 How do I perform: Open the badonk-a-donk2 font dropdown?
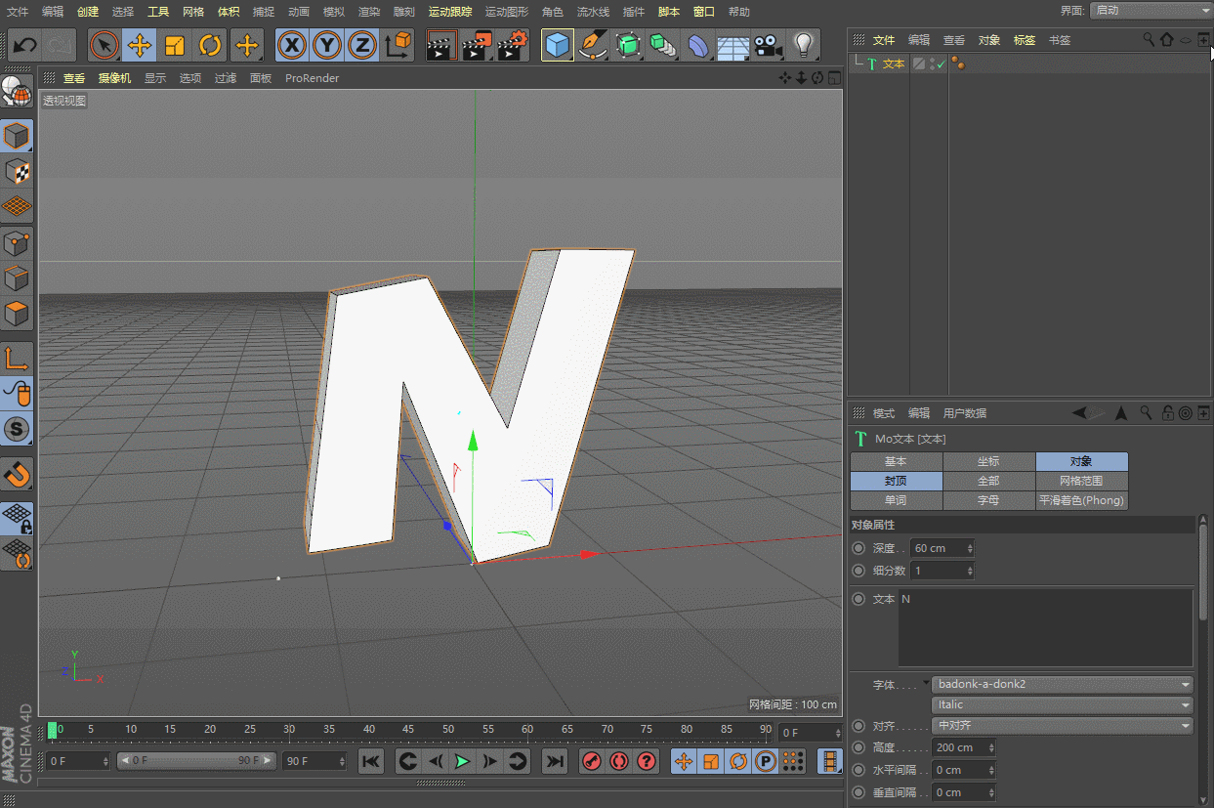click(1062, 684)
